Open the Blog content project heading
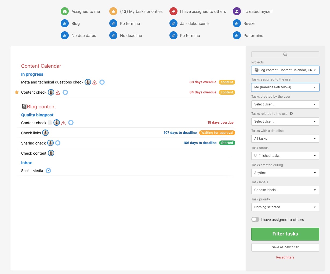Screen dimensions: 330x274 tap(39, 107)
